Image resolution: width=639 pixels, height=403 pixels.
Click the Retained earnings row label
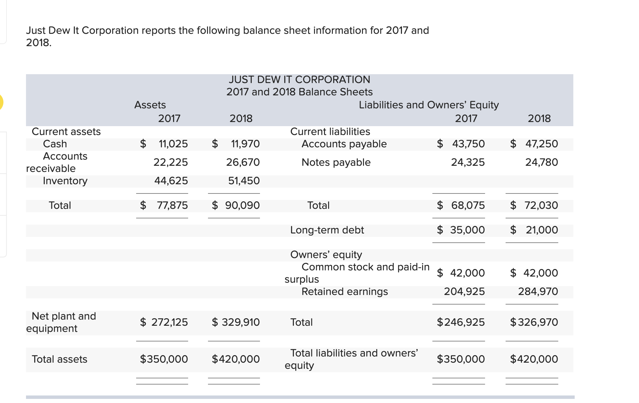pos(344,292)
